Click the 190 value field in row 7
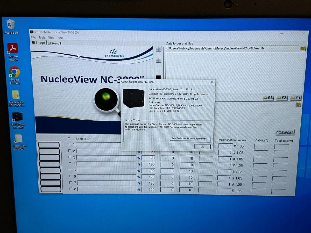Viewport: 311px width, 233px height. (x=149, y=183)
